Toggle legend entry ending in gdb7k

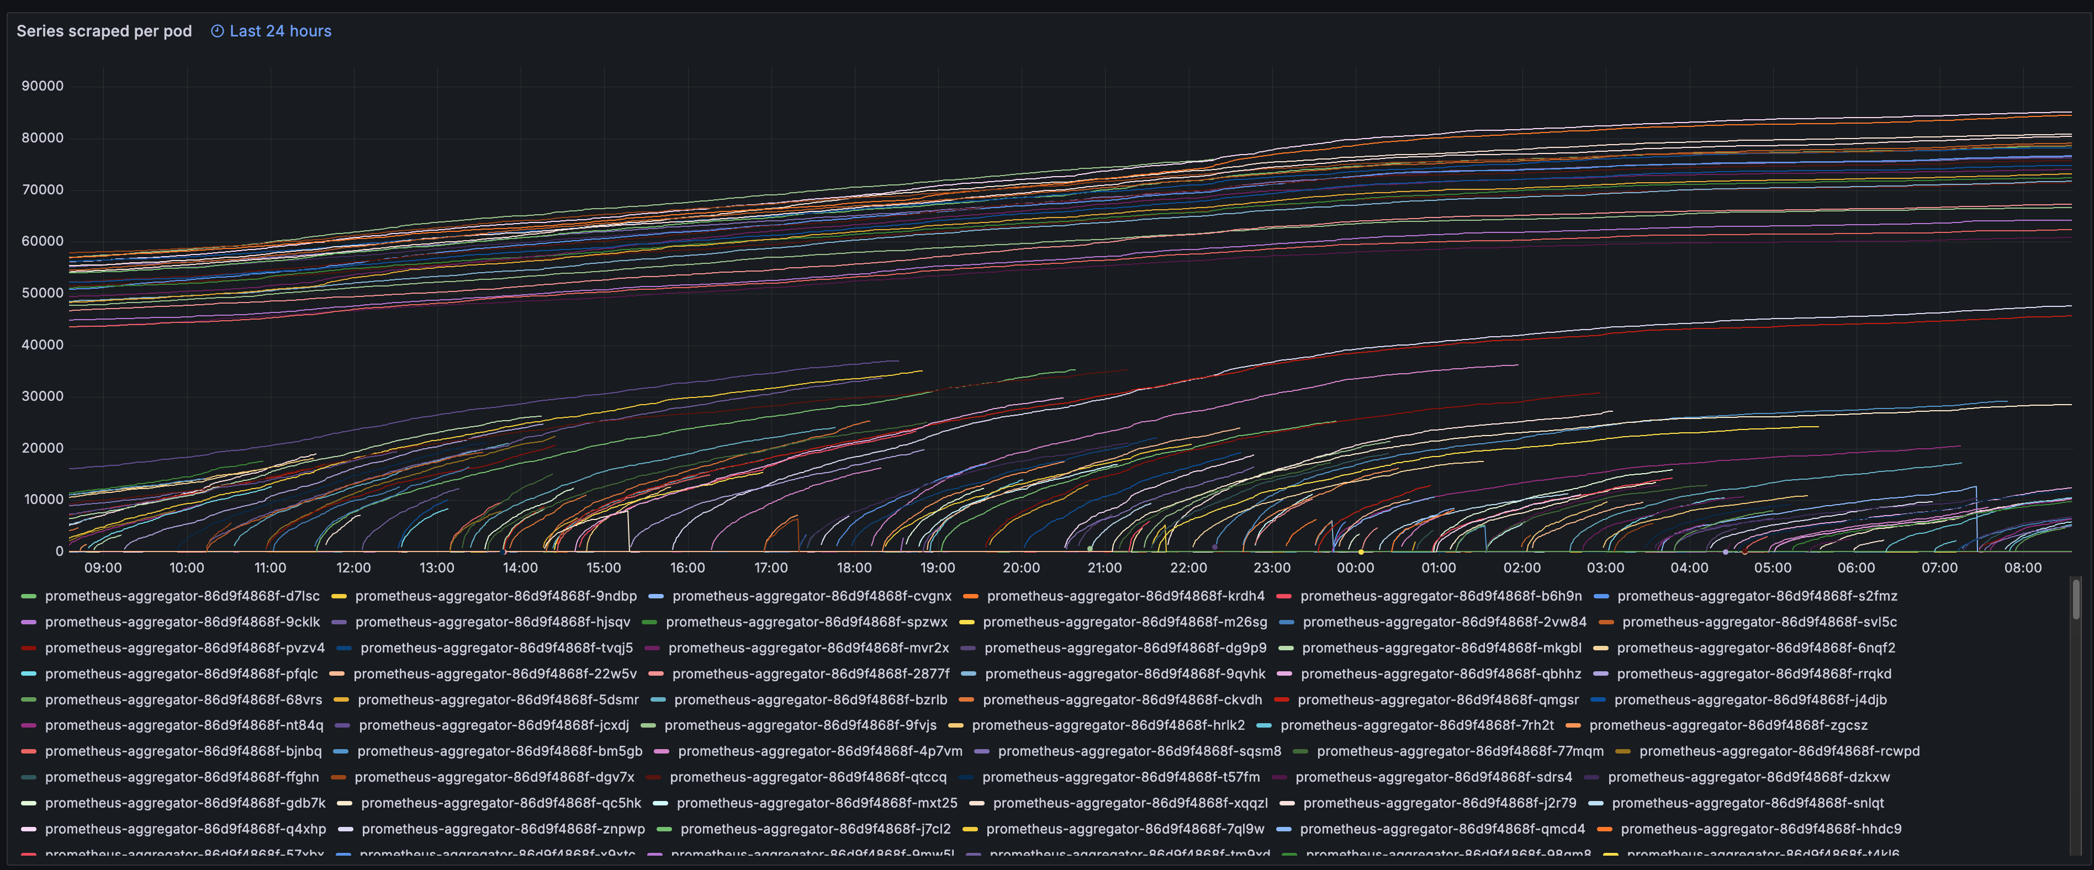[186, 803]
